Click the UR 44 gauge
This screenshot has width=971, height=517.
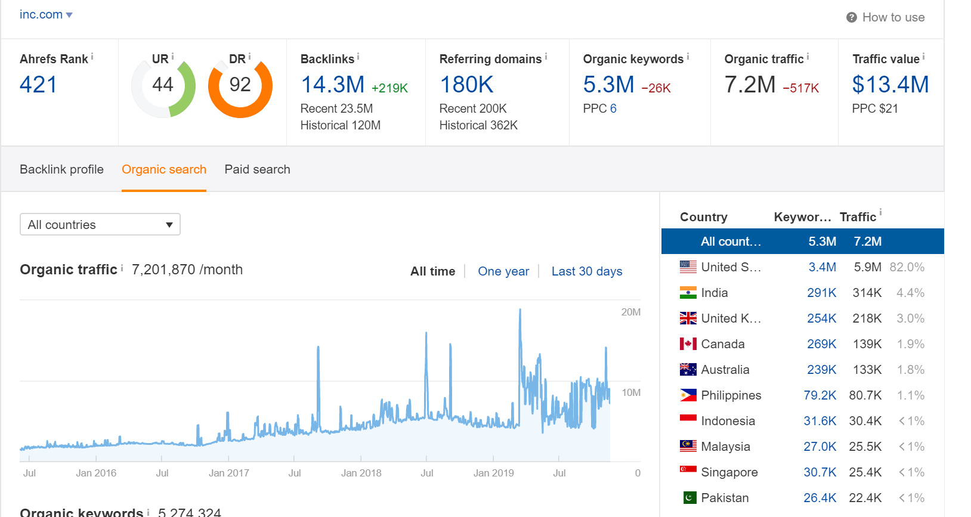click(163, 86)
